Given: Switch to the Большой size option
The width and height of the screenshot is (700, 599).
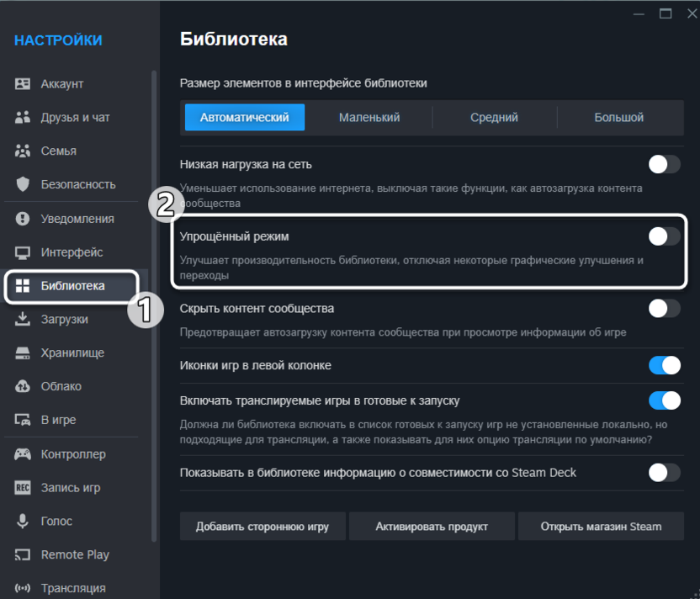Looking at the screenshot, I should pyautogui.click(x=618, y=118).
